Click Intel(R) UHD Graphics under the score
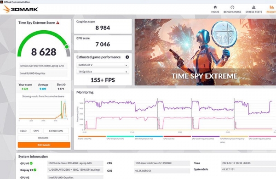 click(x=43, y=73)
